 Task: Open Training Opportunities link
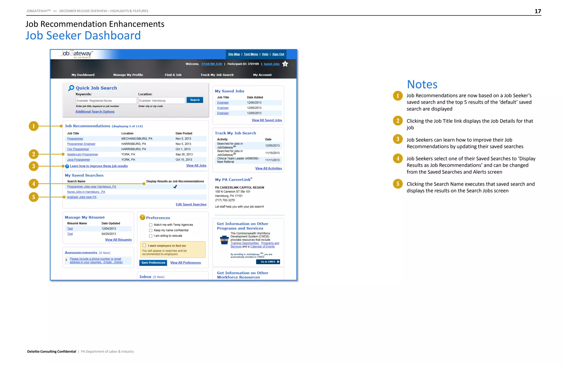245,243
